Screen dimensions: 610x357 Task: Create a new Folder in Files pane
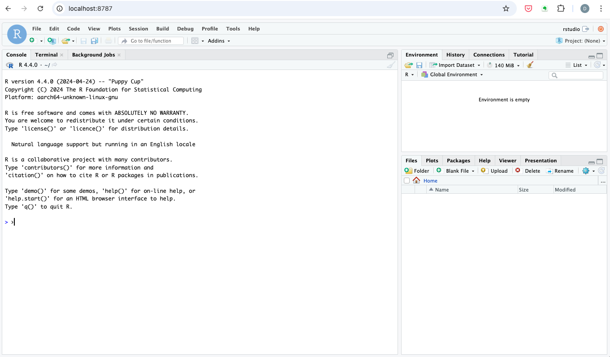coord(417,170)
